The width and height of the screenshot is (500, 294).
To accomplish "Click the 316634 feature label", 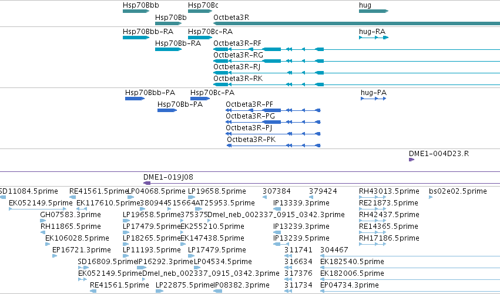I will [x=298, y=262].
